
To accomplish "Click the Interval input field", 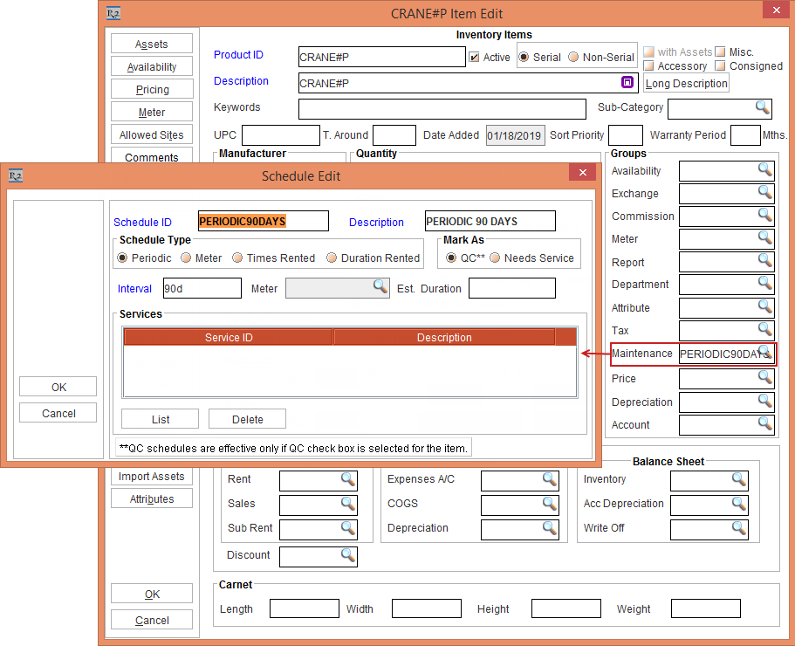I will click(x=202, y=288).
